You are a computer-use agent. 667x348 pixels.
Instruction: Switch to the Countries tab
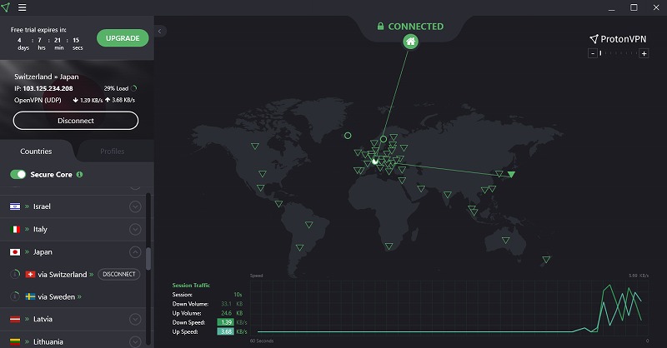pyautogui.click(x=36, y=152)
